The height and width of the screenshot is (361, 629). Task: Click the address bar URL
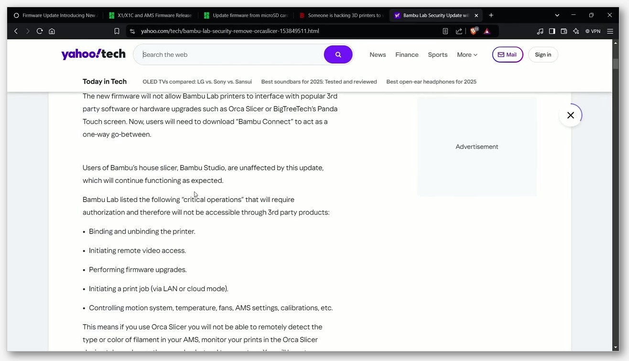click(230, 31)
